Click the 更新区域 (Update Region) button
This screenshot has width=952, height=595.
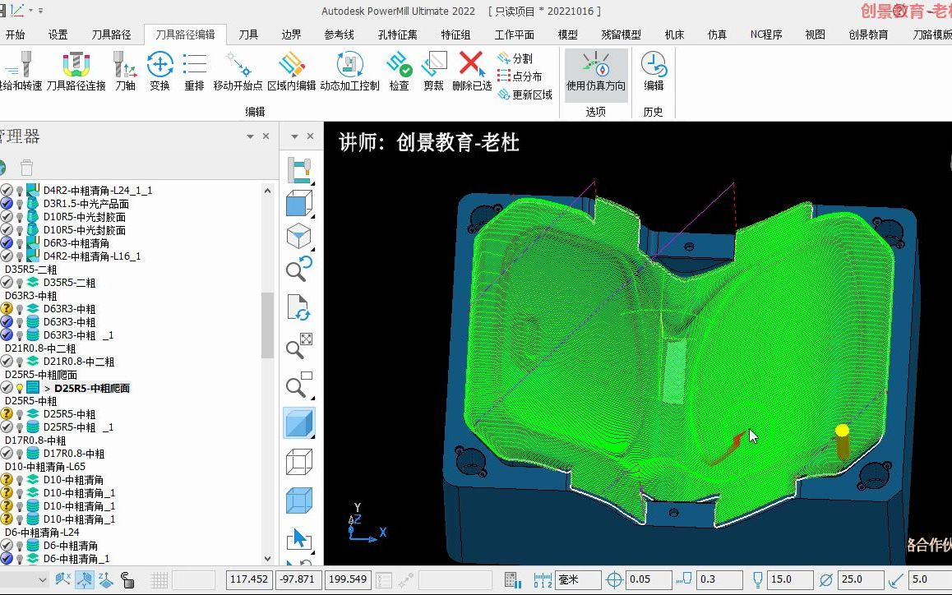tap(525, 95)
